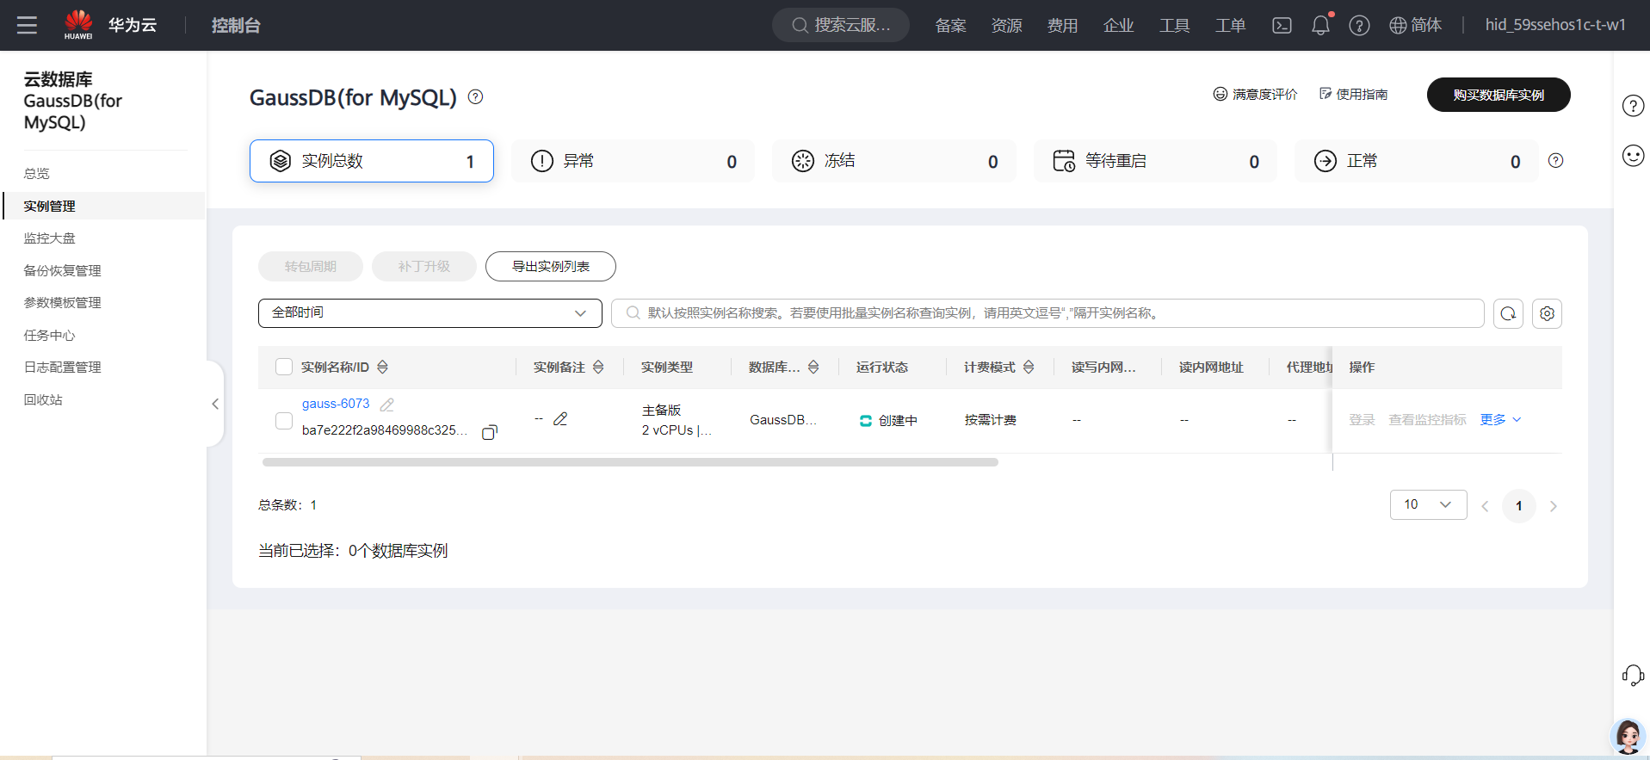Open the help question mark in top bar
Viewport: 1650px width, 760px height.
[1359, 25]
